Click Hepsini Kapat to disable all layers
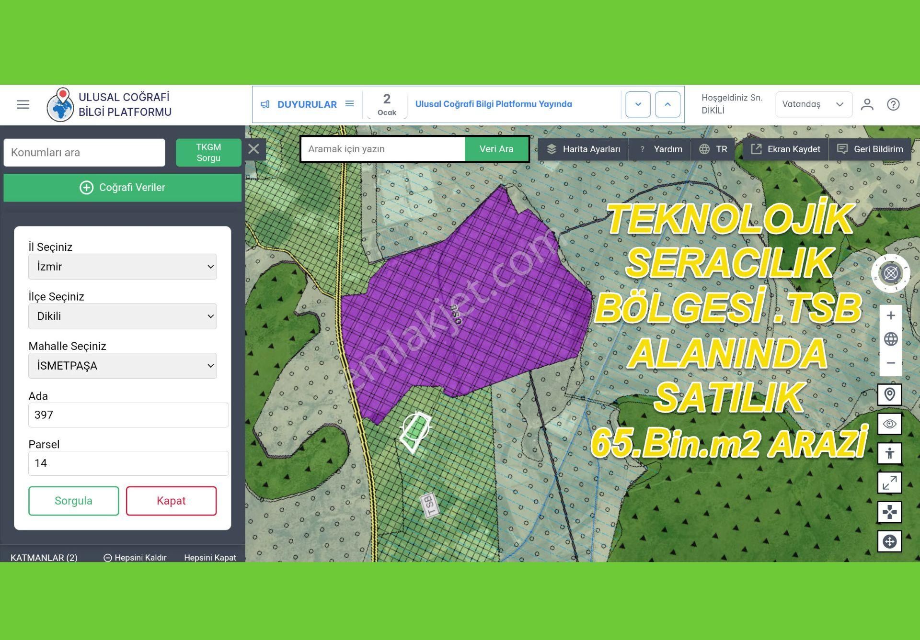This screenshot has height=640, width=920. pyautogui.click(x=210, y=557)
